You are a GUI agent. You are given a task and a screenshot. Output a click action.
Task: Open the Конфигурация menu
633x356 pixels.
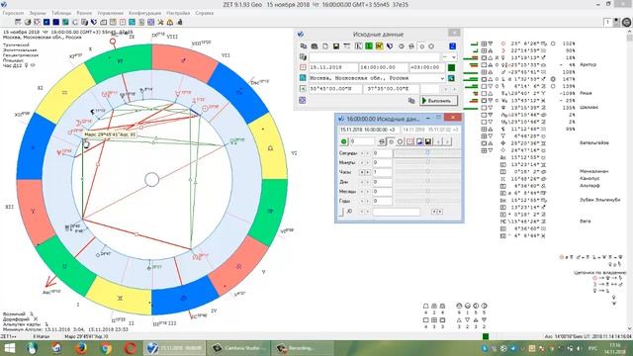click(x=145, y=13)
